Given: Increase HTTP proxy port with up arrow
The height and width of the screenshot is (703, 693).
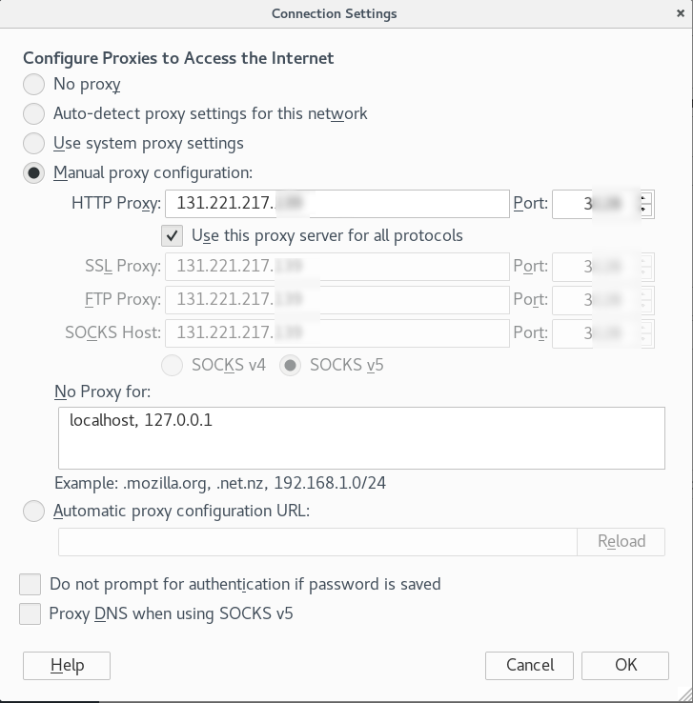Looking at the screenshot, I should pos(645,198).
